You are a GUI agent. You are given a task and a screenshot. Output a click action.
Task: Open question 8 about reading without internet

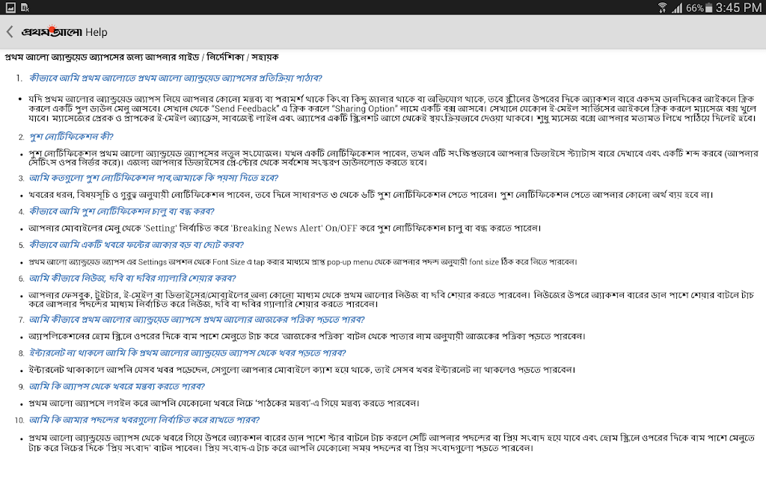click(187, 353)
